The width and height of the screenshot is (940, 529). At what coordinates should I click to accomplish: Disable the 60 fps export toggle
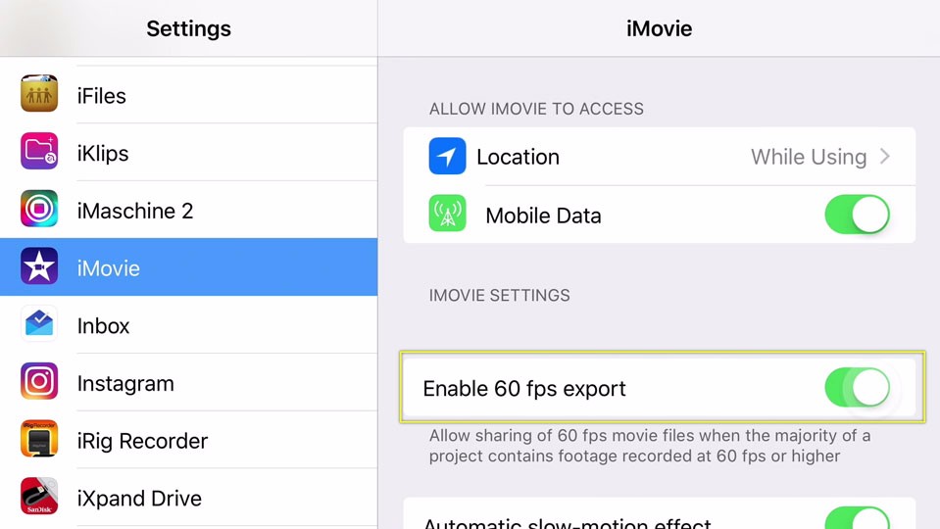click(x=857, y=387)
